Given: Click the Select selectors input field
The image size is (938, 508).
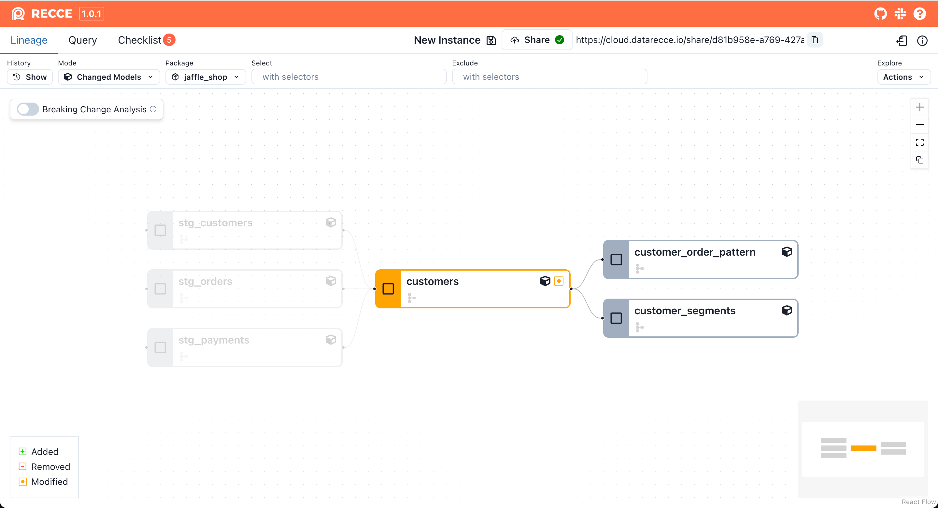Looking at the screenshot, I should pos(348,77).
